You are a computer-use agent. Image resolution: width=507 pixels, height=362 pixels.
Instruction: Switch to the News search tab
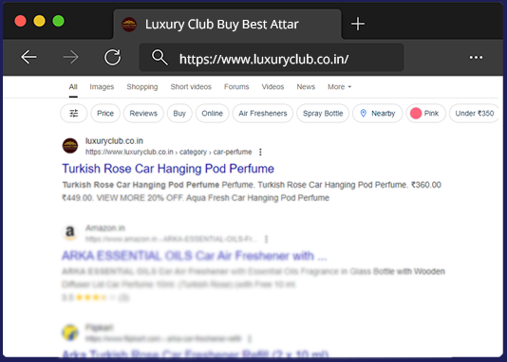tap(306, 87)
